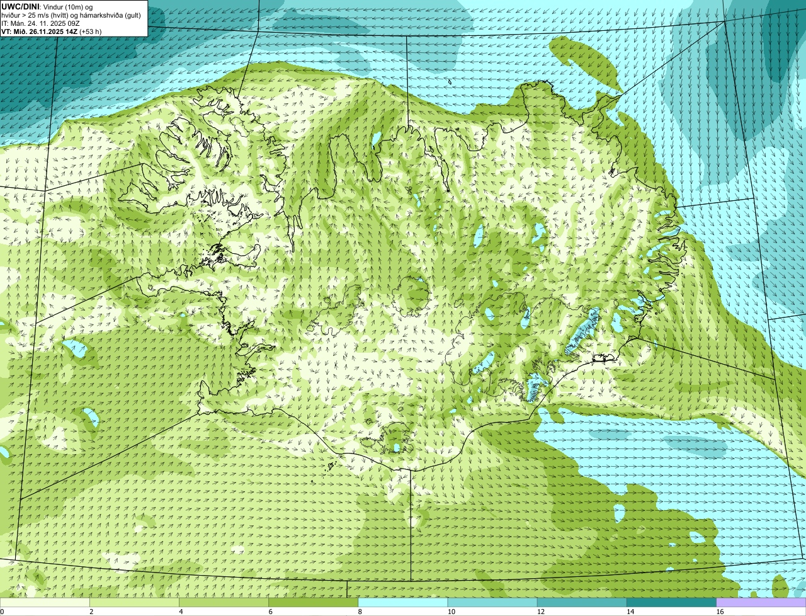Click the 'UWC/DINI: Vindur (10m) og' title line
Screen dimensions: 806x616
pyautogui.click(x=47, y=6)
